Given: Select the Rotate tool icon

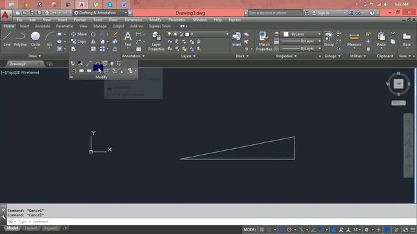Looking at the screenshot, I should point(93,34).
